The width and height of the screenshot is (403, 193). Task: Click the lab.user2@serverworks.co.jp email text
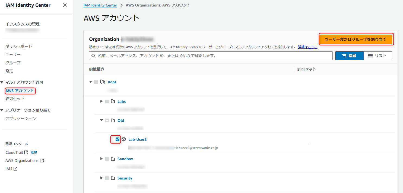click(197, 148)
